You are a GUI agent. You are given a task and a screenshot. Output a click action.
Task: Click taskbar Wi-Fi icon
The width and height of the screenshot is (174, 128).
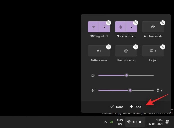coord(129,122)
